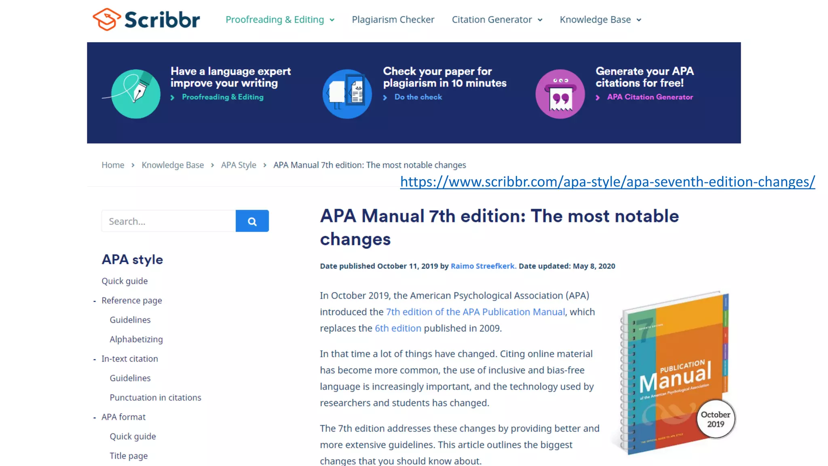Screen dimensions: 828x466
Task: Open APA Style breadcrumb link
Action: 239,165
